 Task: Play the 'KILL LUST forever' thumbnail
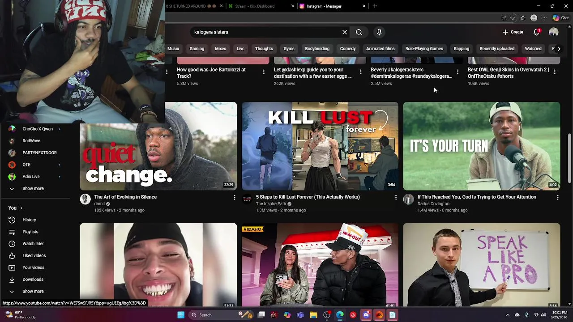click(x=320, y=146)
